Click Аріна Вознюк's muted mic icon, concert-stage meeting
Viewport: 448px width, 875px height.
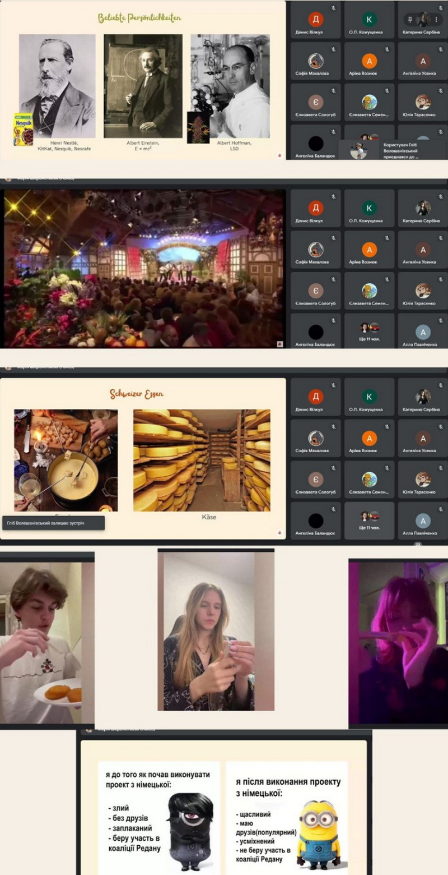tap(386, 238)
